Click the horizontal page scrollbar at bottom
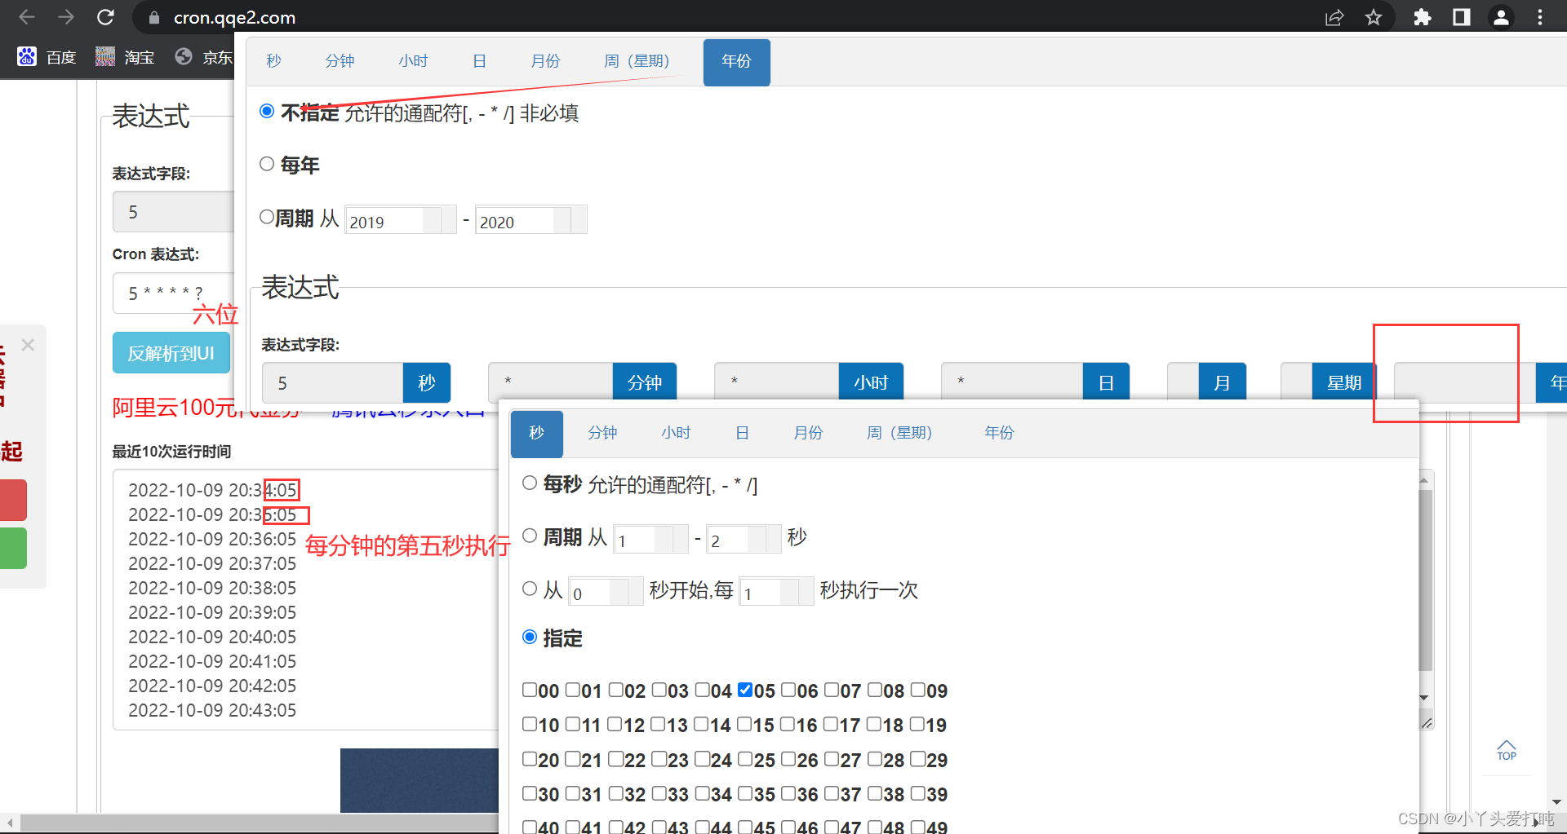 [260, 823]
